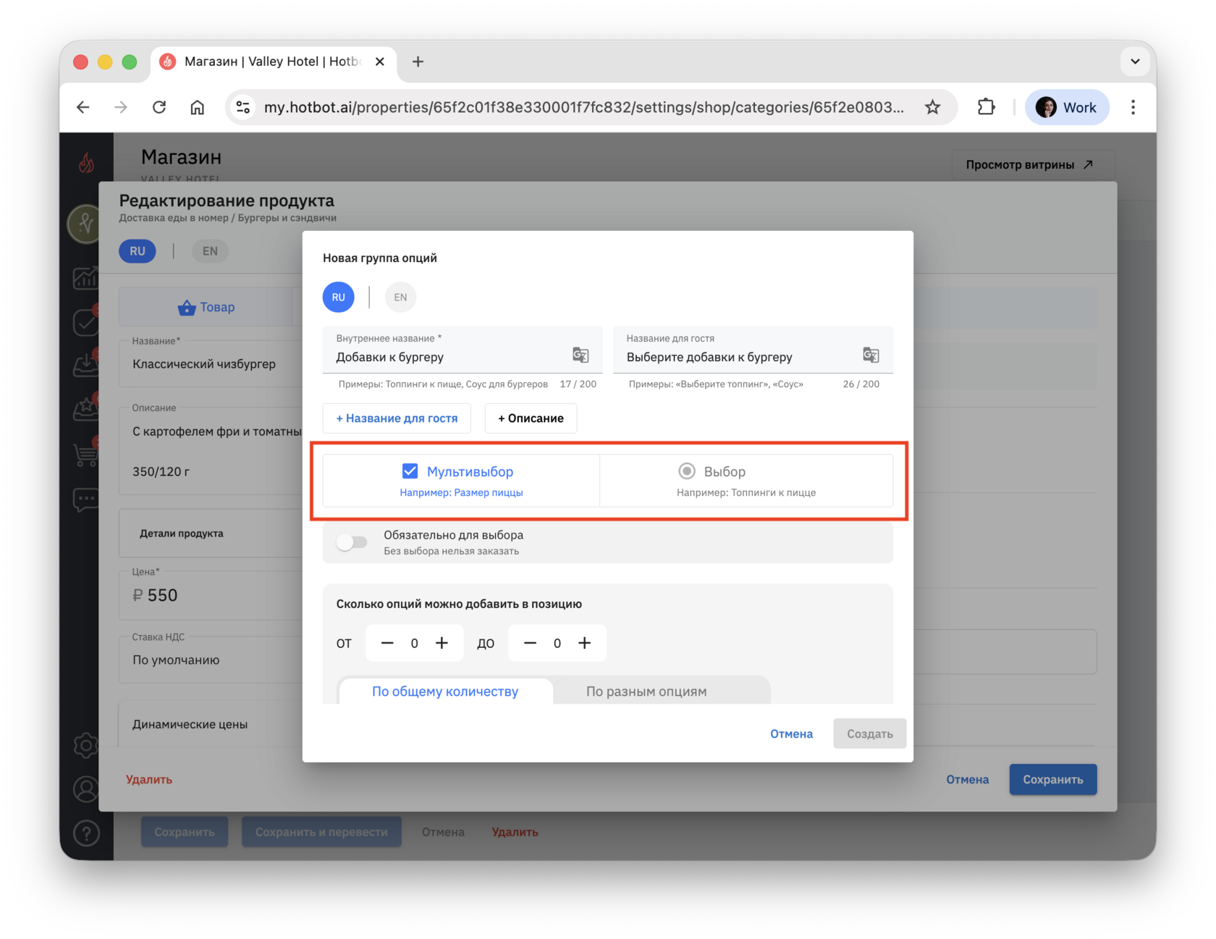Click the translate icon in the internal name field
This screenshot has width=1216, height=939.
[x=580, y=355]
